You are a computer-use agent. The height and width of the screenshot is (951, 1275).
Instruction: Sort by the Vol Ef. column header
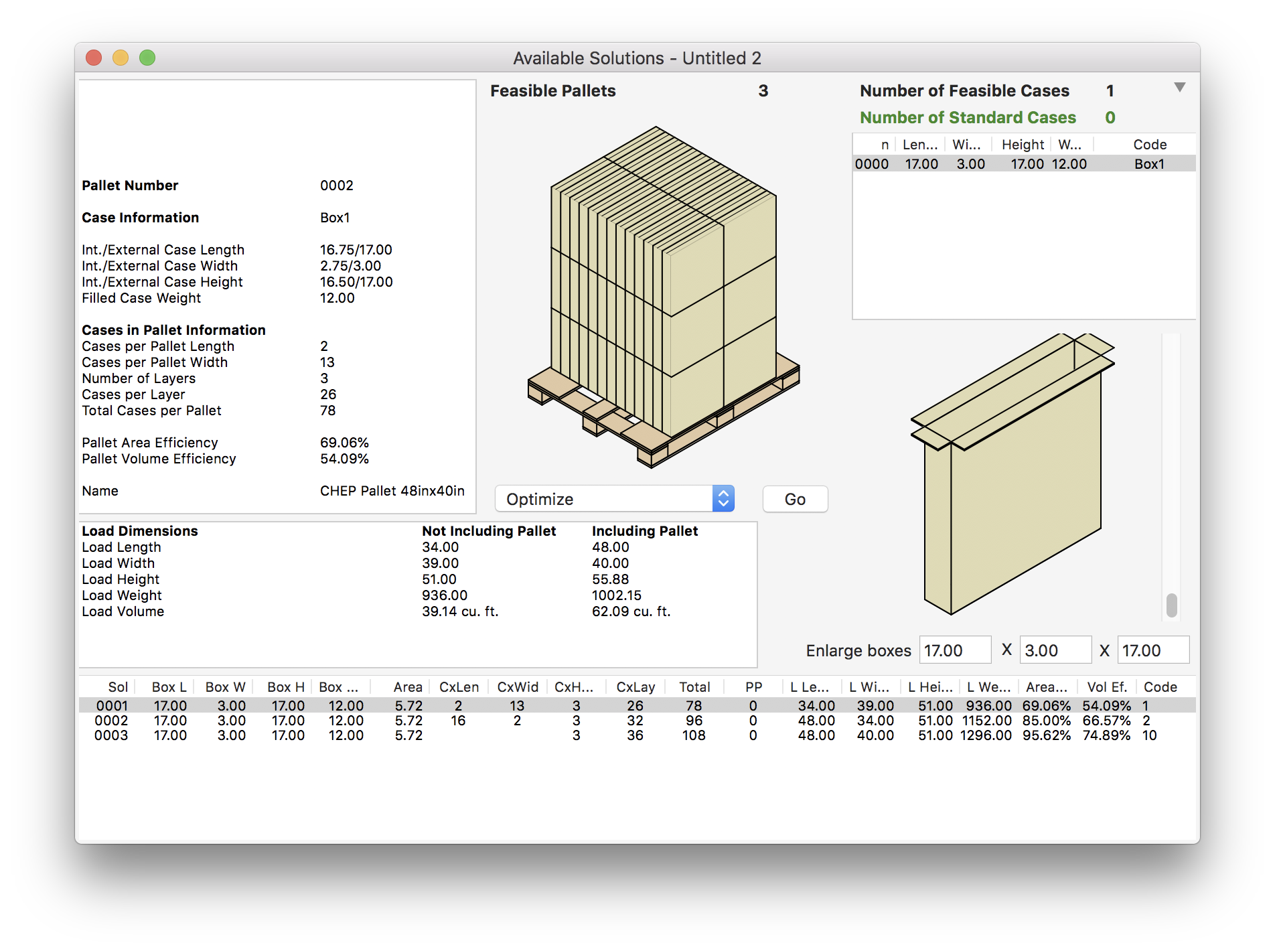pyautogui.click(x=1107, y=687)
